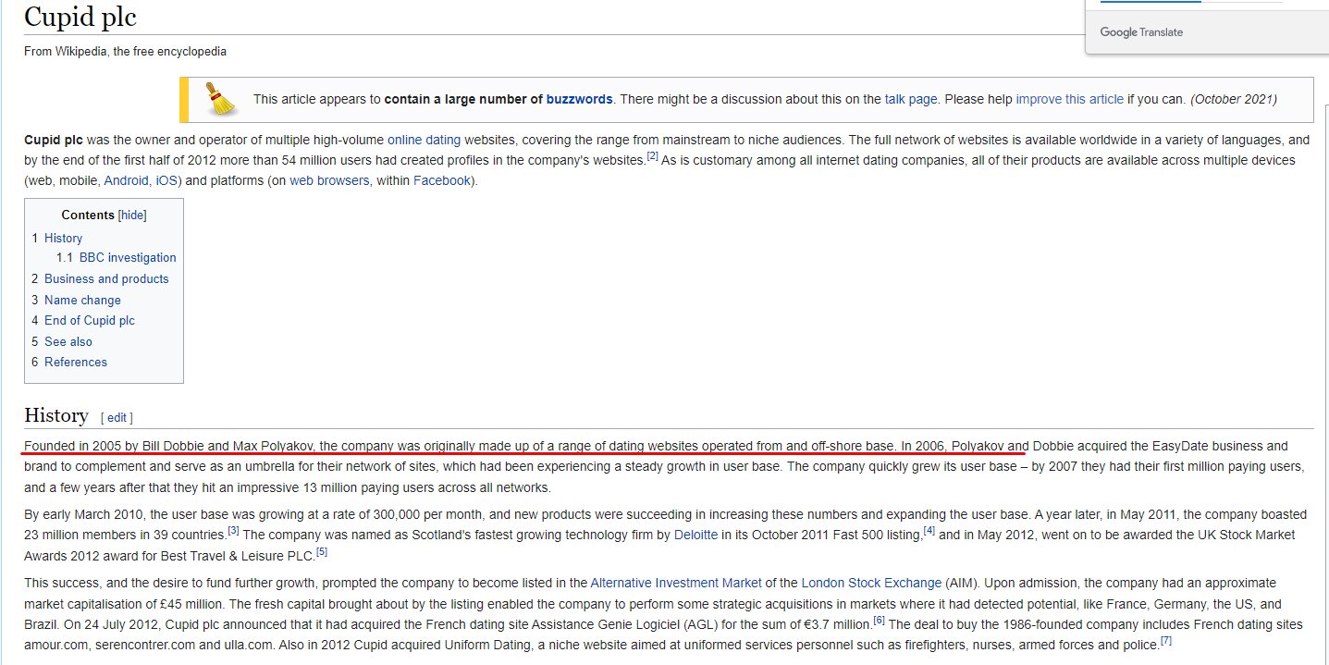Jump to See also in Contents
The width and height of the screenshot is (1329, 665).
(68, 341)
